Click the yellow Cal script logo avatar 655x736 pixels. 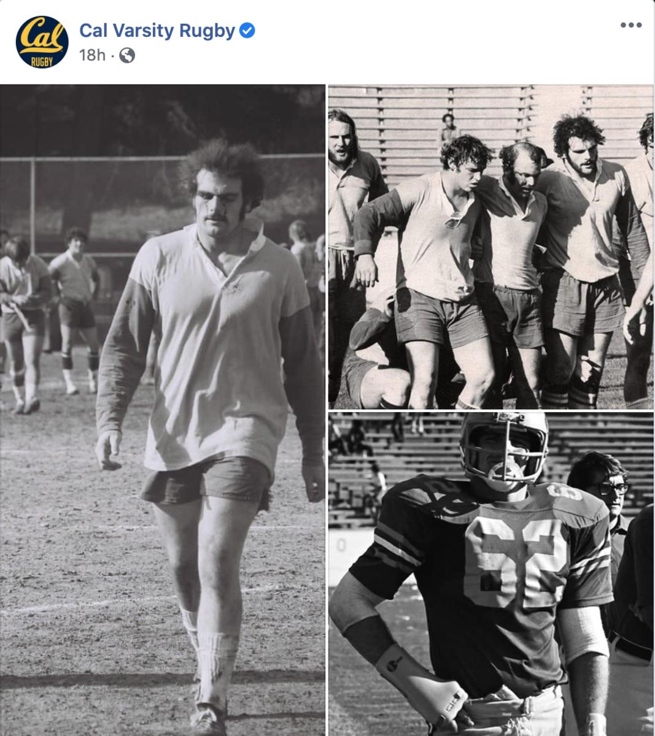tap(42, 42)
